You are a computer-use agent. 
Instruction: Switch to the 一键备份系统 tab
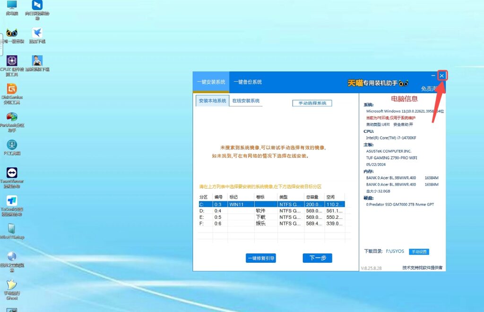(x=247, y=82)
